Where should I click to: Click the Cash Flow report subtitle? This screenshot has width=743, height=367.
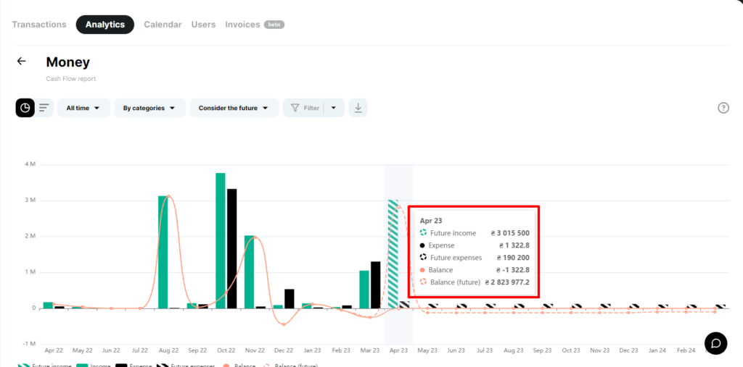click(70, 79)
